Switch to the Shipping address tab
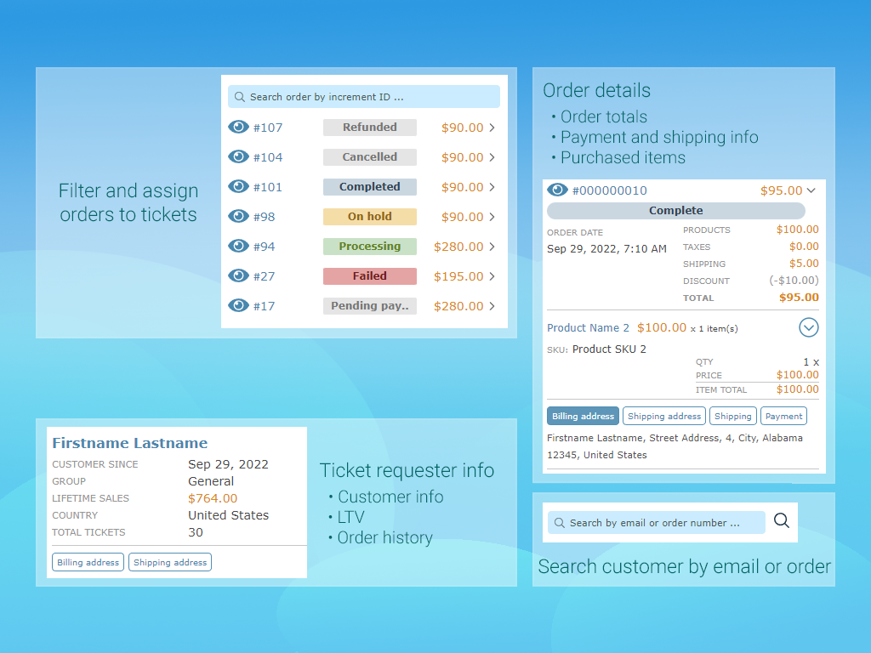The height and width of the screenshot is (653, 871). pos(663,416)
